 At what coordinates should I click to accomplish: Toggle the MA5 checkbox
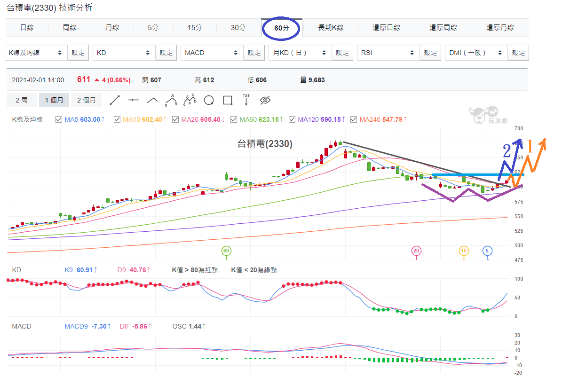point(59,119)
